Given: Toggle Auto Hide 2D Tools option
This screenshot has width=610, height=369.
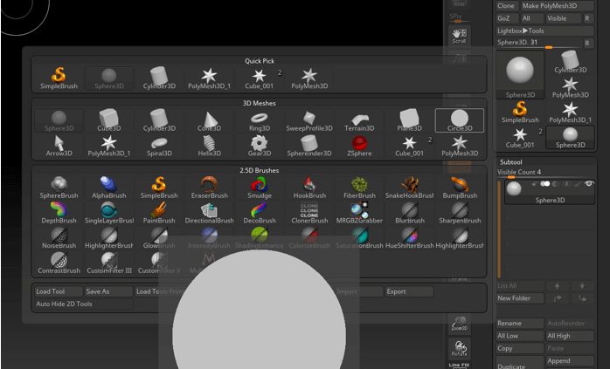Looking at the screenshot, I should (84, 304).
